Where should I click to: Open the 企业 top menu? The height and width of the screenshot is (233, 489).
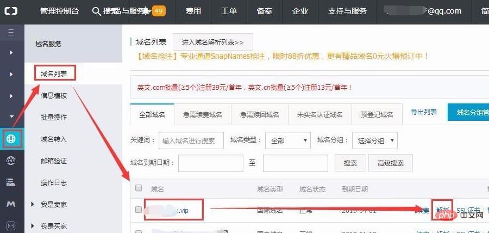300,11
